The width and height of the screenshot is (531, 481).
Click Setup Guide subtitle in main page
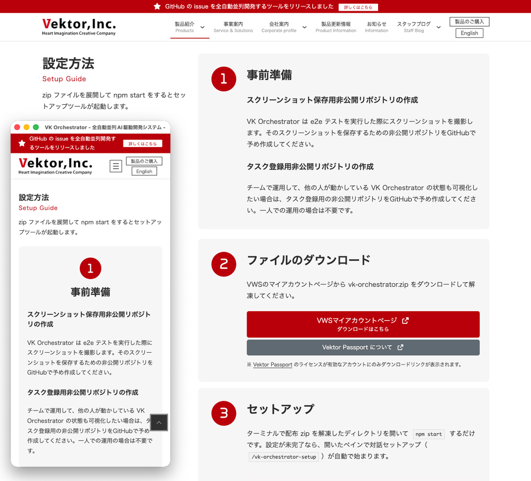pos(64,79)
